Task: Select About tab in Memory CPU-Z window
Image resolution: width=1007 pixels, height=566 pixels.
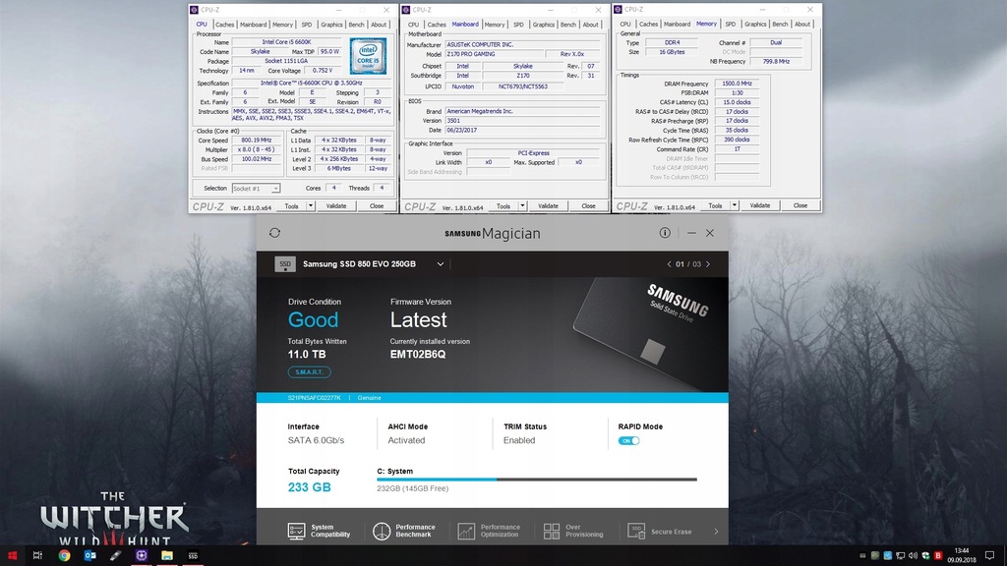Action: pos(802,24)
